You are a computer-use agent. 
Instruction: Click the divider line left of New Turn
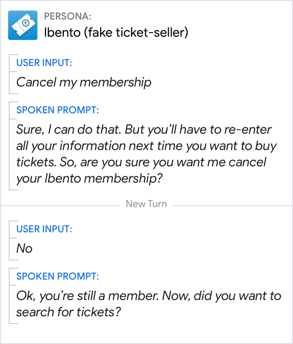(61, 204)
